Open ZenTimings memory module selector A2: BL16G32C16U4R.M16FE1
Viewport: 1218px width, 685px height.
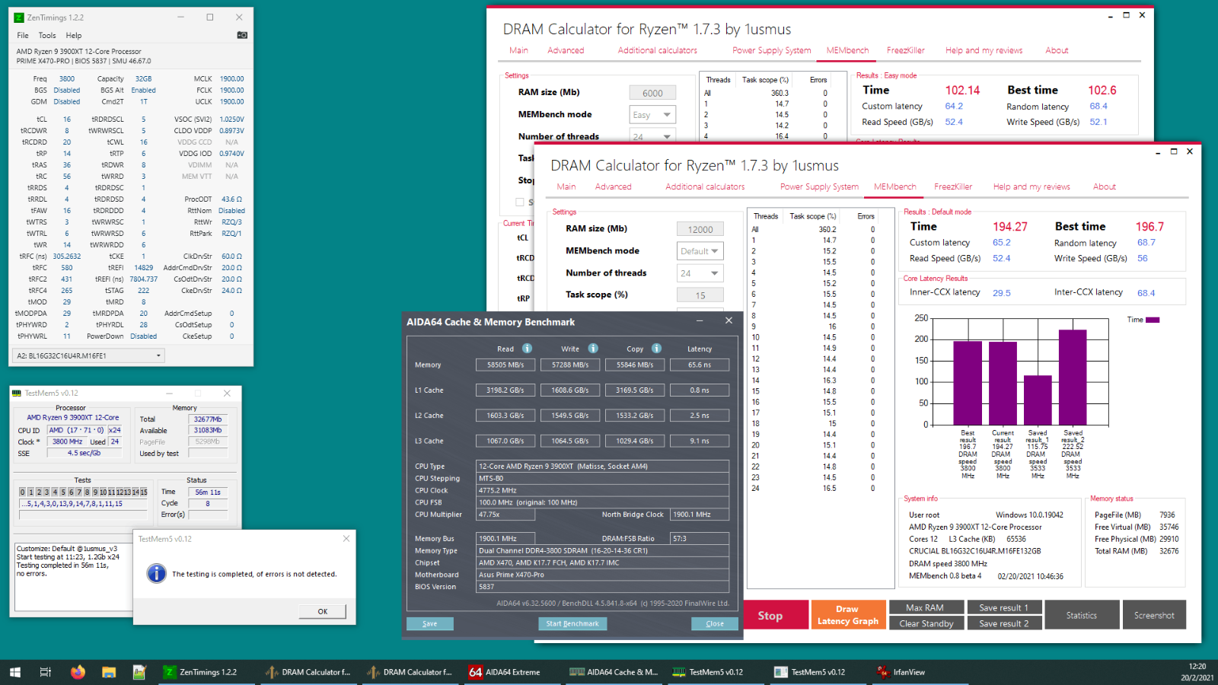(89, 355)
